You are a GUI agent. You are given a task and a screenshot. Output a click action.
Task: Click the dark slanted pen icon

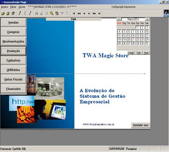coord(30,13)
